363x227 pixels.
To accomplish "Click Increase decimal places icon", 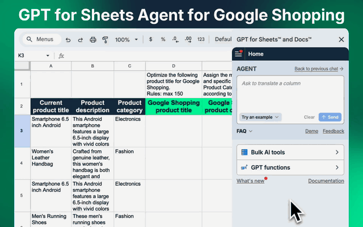I will tap(188, 40).
